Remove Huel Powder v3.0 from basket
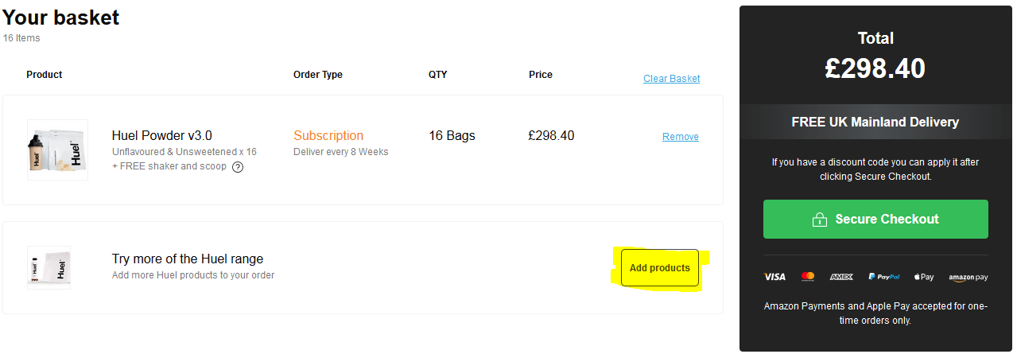 (x=680, y=137)
